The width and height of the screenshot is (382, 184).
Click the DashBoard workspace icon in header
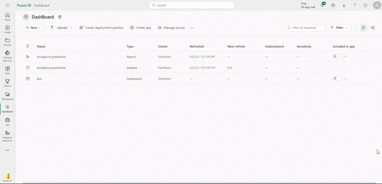coord(26,17)
